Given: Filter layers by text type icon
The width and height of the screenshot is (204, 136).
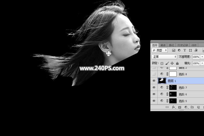Looking at the screenshot, I should pyautogui.click(x=185, y=50).
